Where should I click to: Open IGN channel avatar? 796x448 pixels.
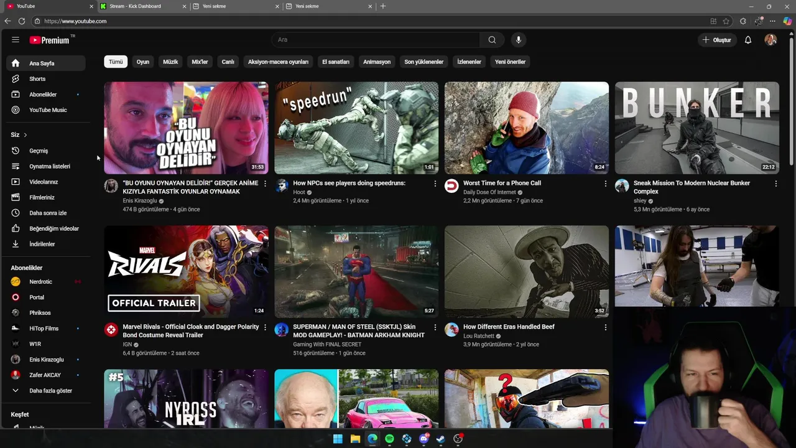[111, 330]
